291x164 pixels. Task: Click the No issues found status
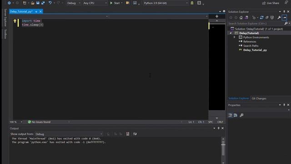tap(39, 122)
